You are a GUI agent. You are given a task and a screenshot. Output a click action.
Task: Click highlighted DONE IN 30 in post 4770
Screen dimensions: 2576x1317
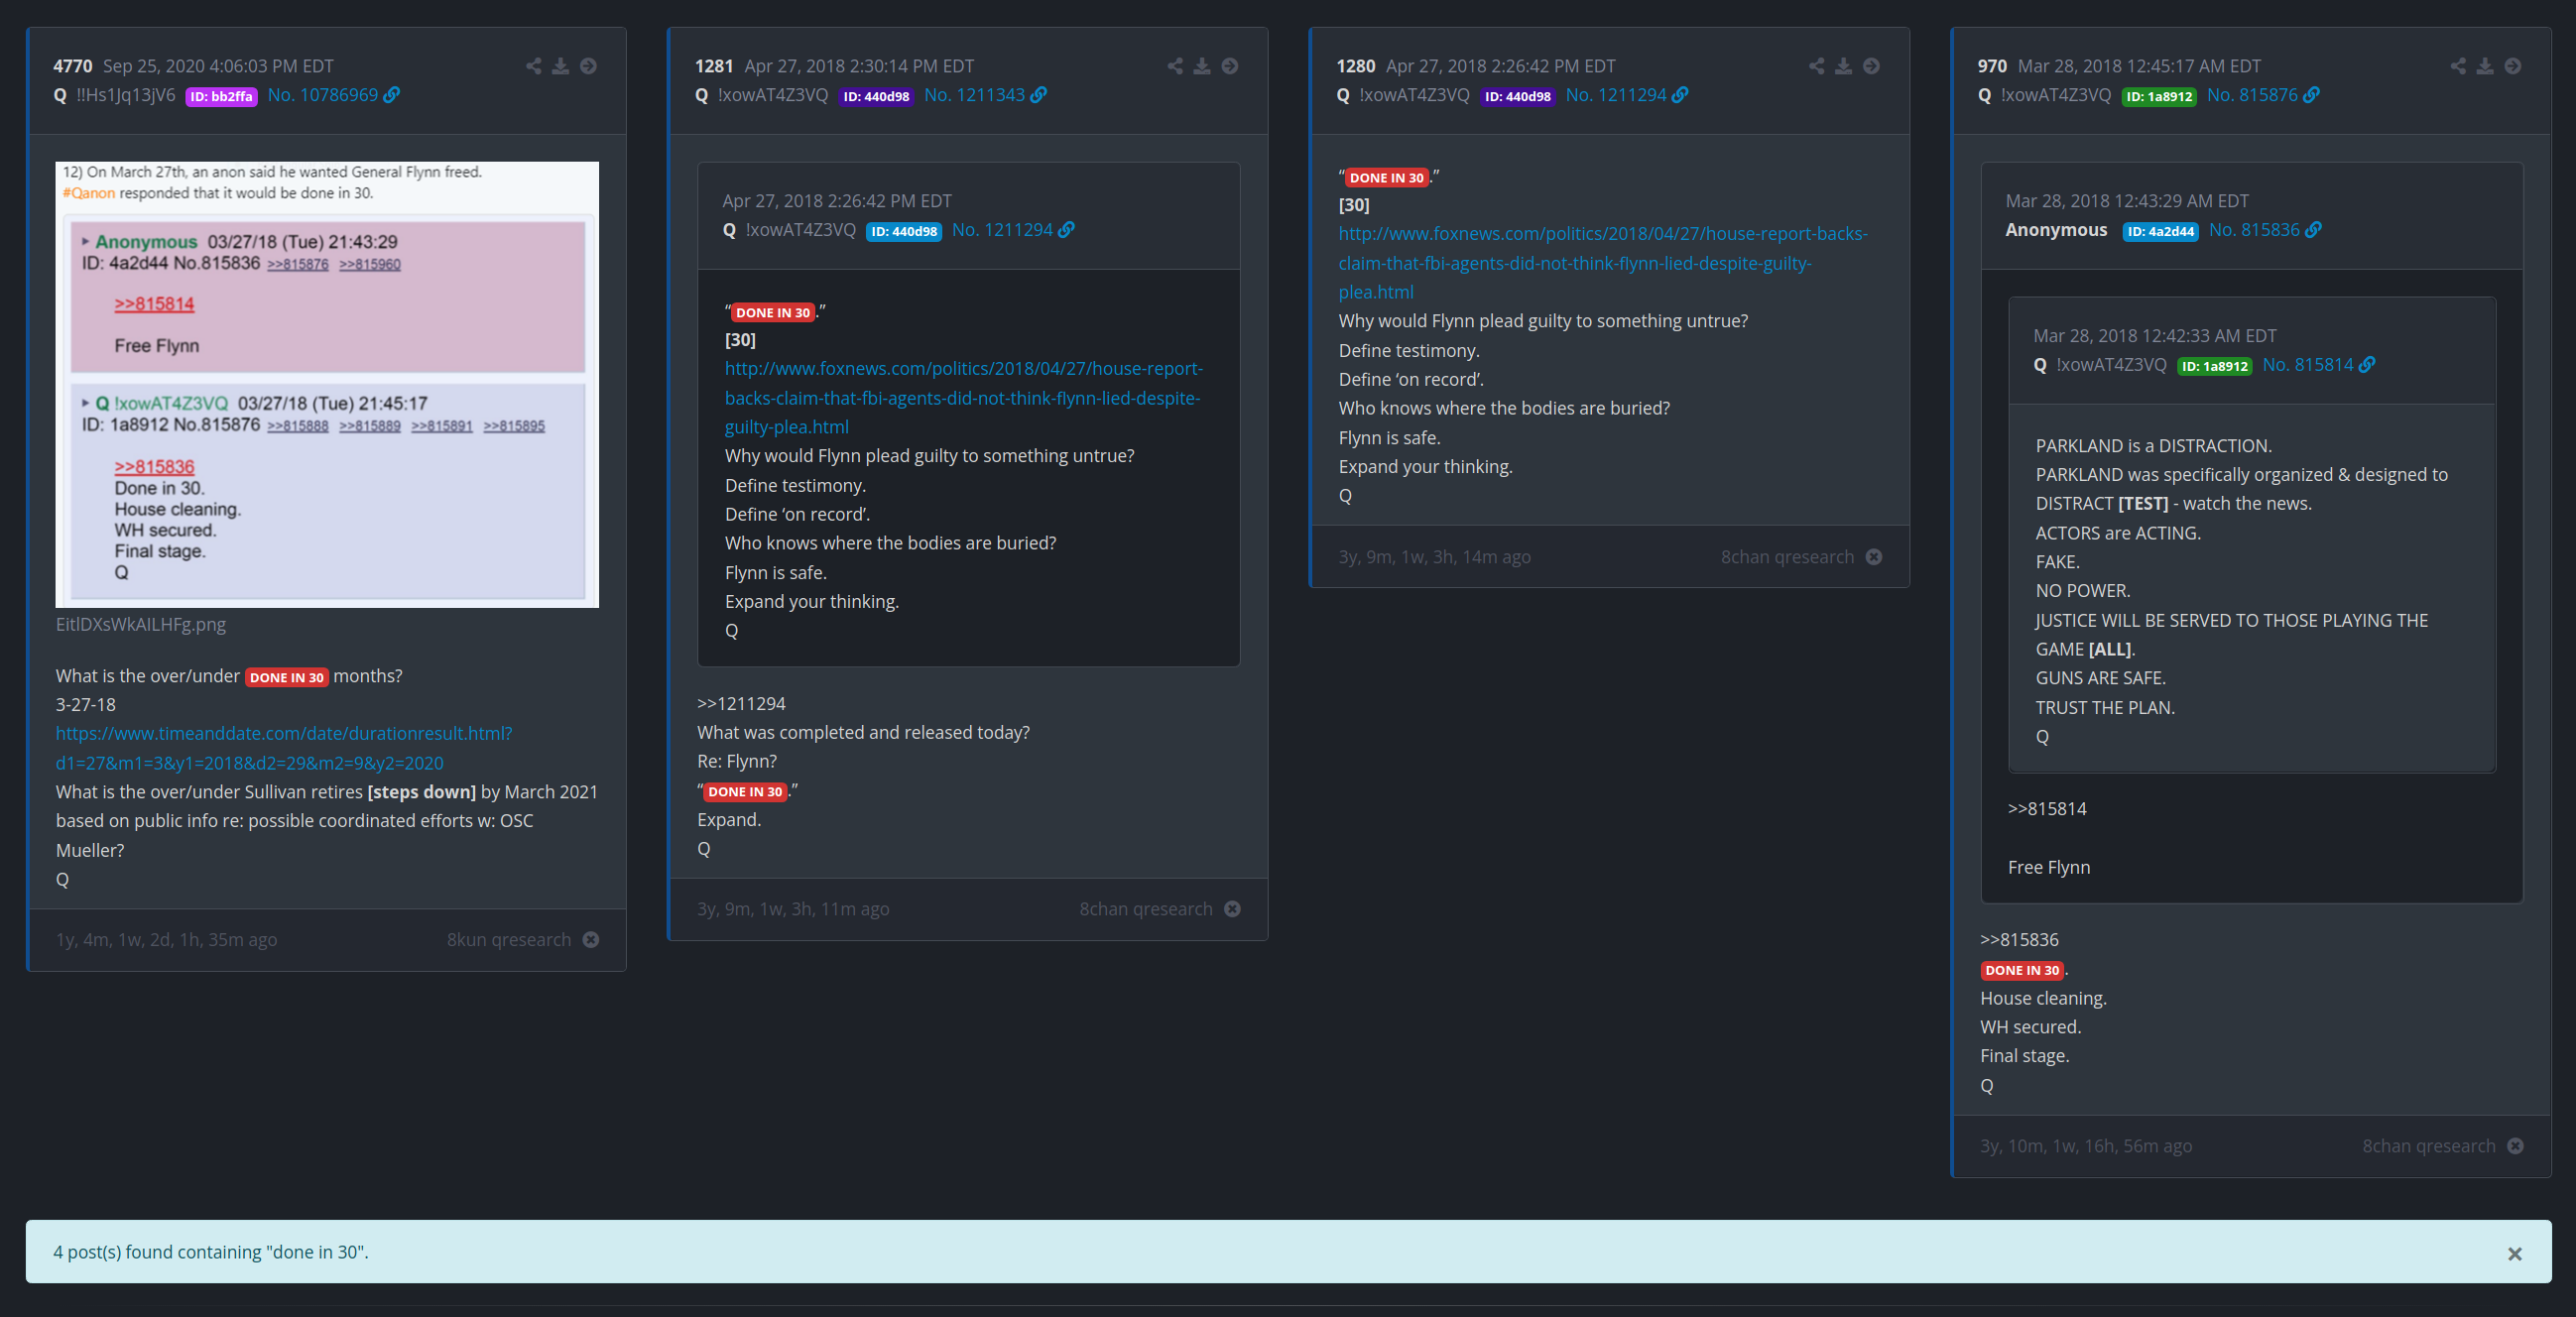tap(287, 678)
